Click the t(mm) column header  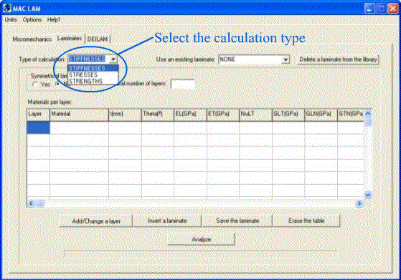[125, 115]
